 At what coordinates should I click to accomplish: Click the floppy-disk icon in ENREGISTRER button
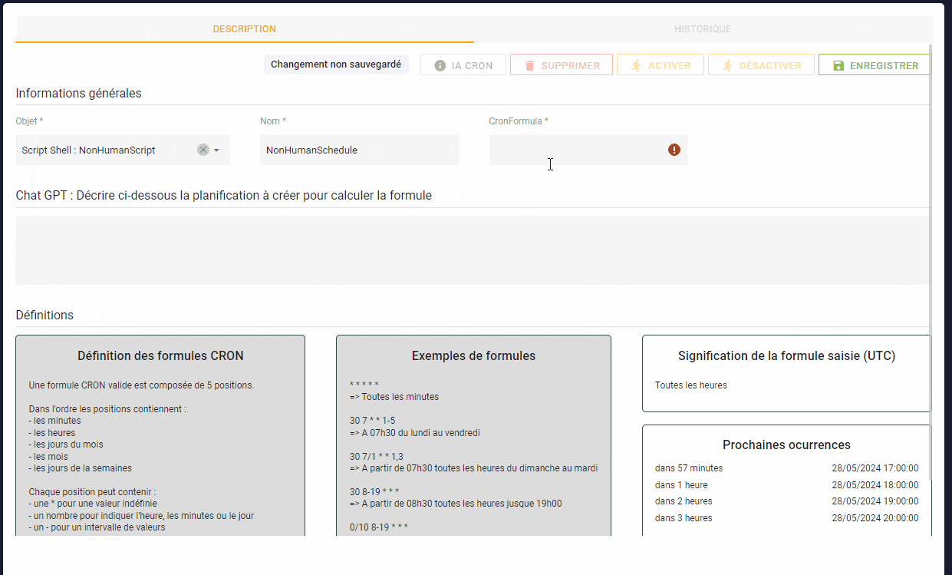coord(838,65)
